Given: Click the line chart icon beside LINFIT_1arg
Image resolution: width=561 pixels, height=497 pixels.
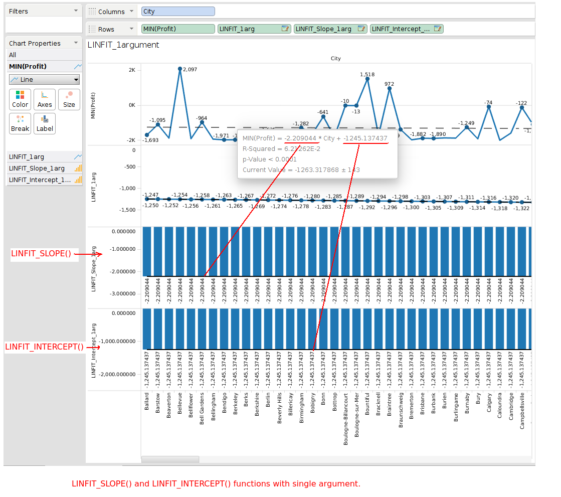Looking at the screenshot, I should [x=78, y=156].
